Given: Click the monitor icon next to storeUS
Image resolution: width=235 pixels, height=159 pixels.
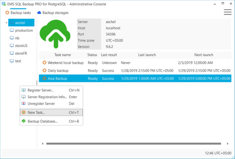Looking at the screenshot, I should [12, 46].
